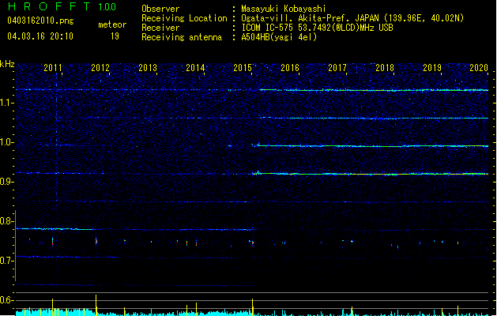Image resolution: width=497 pixels, height=316 pixels.
Task: Click the 2015 time axis marker
Action: click(x=243, y=68)
